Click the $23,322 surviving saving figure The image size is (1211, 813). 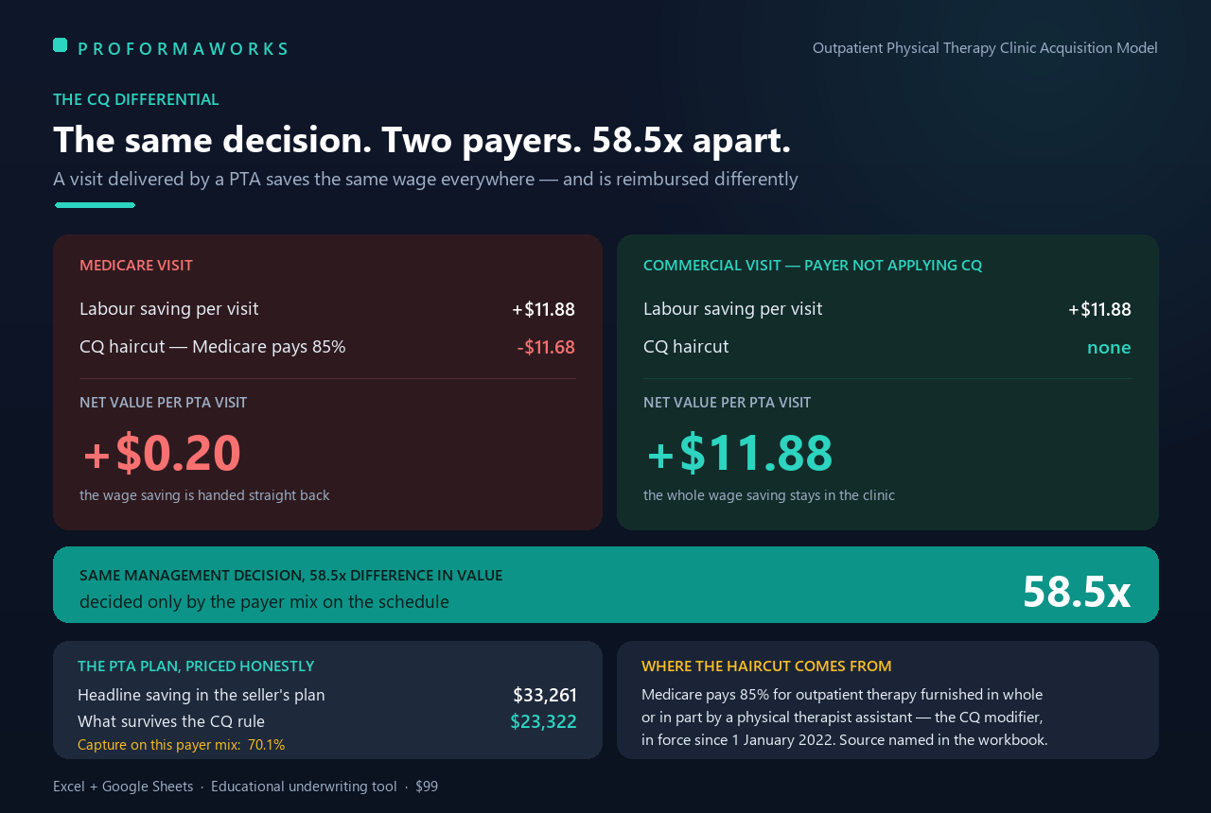click(543, 721)
